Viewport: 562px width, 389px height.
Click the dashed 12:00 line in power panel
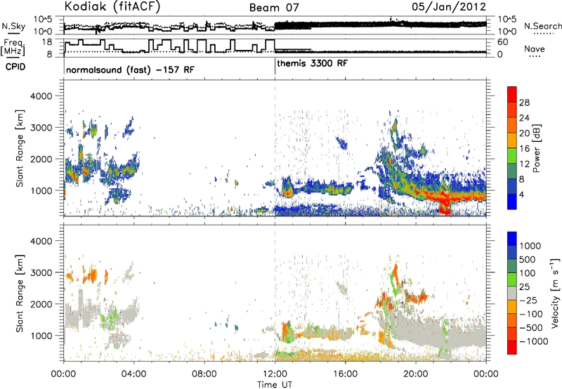click(x=275, y=148)
